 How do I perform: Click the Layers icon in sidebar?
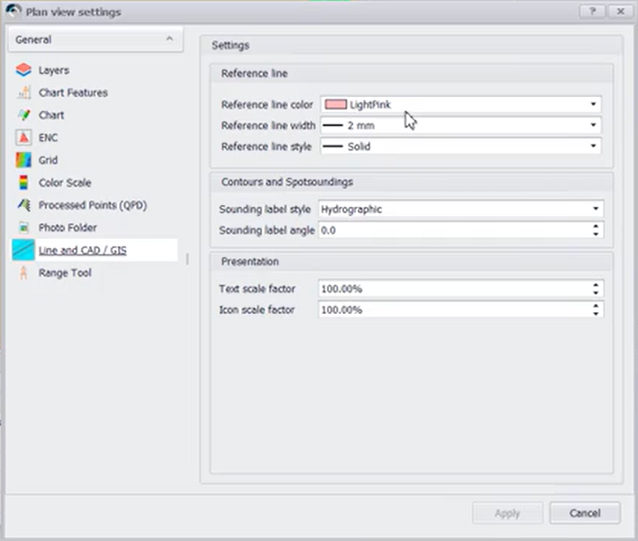click(24, 70)
